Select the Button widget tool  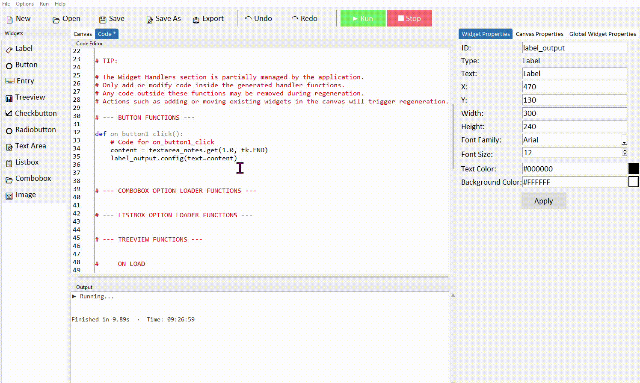pyautogui.click(x=26, y=65)
